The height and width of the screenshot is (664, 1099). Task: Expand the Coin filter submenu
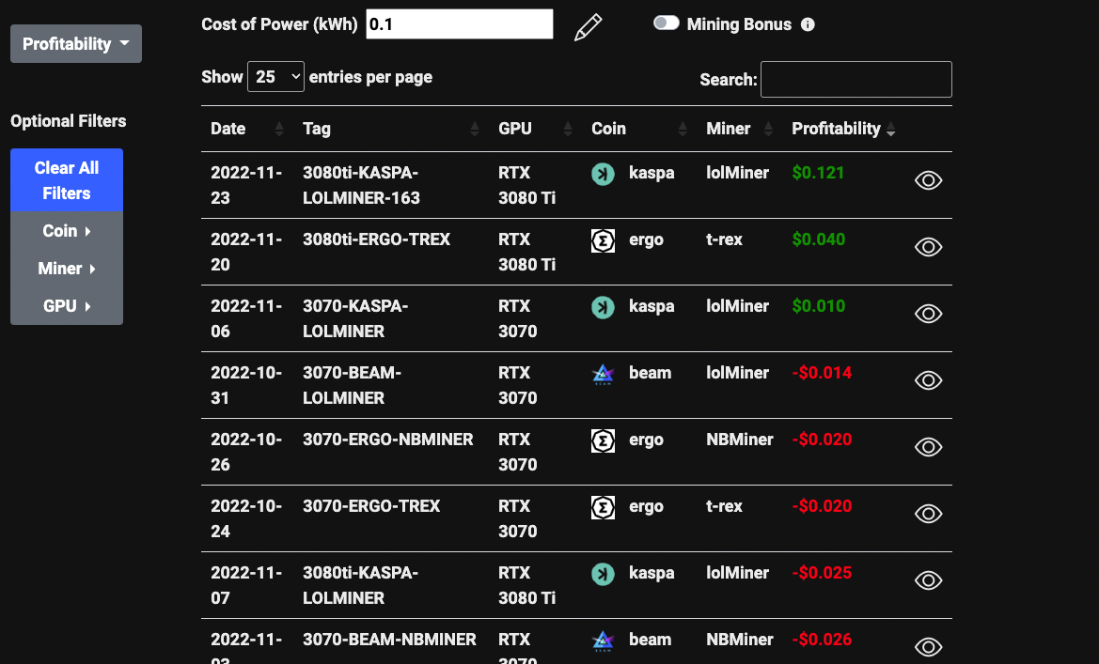67,231
